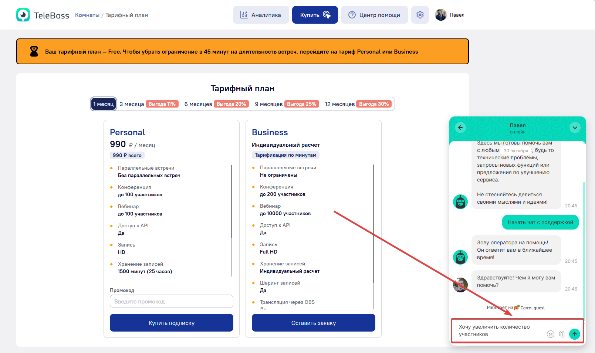
Task: Select the 1 месяц billing period
Action: tap(104, 104)
